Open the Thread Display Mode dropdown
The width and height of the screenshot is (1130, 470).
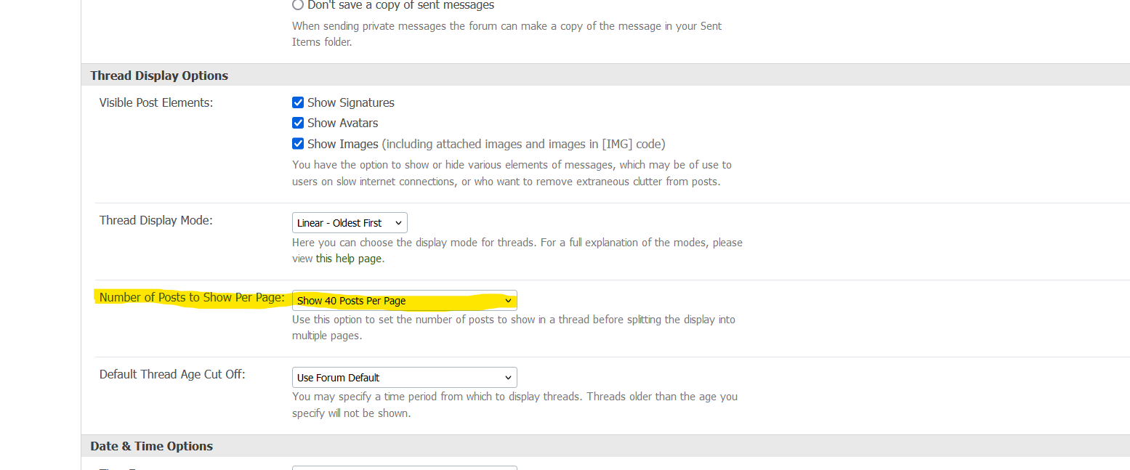pyautogui.click(x=350, y=222)
